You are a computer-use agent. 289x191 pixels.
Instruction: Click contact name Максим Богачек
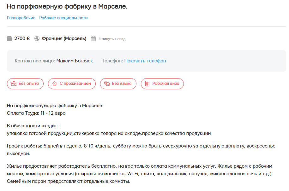(75, 61)
